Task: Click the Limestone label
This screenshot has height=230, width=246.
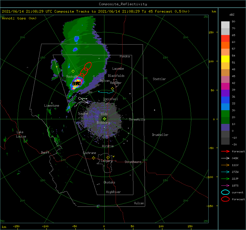Action: pos(52,106)
